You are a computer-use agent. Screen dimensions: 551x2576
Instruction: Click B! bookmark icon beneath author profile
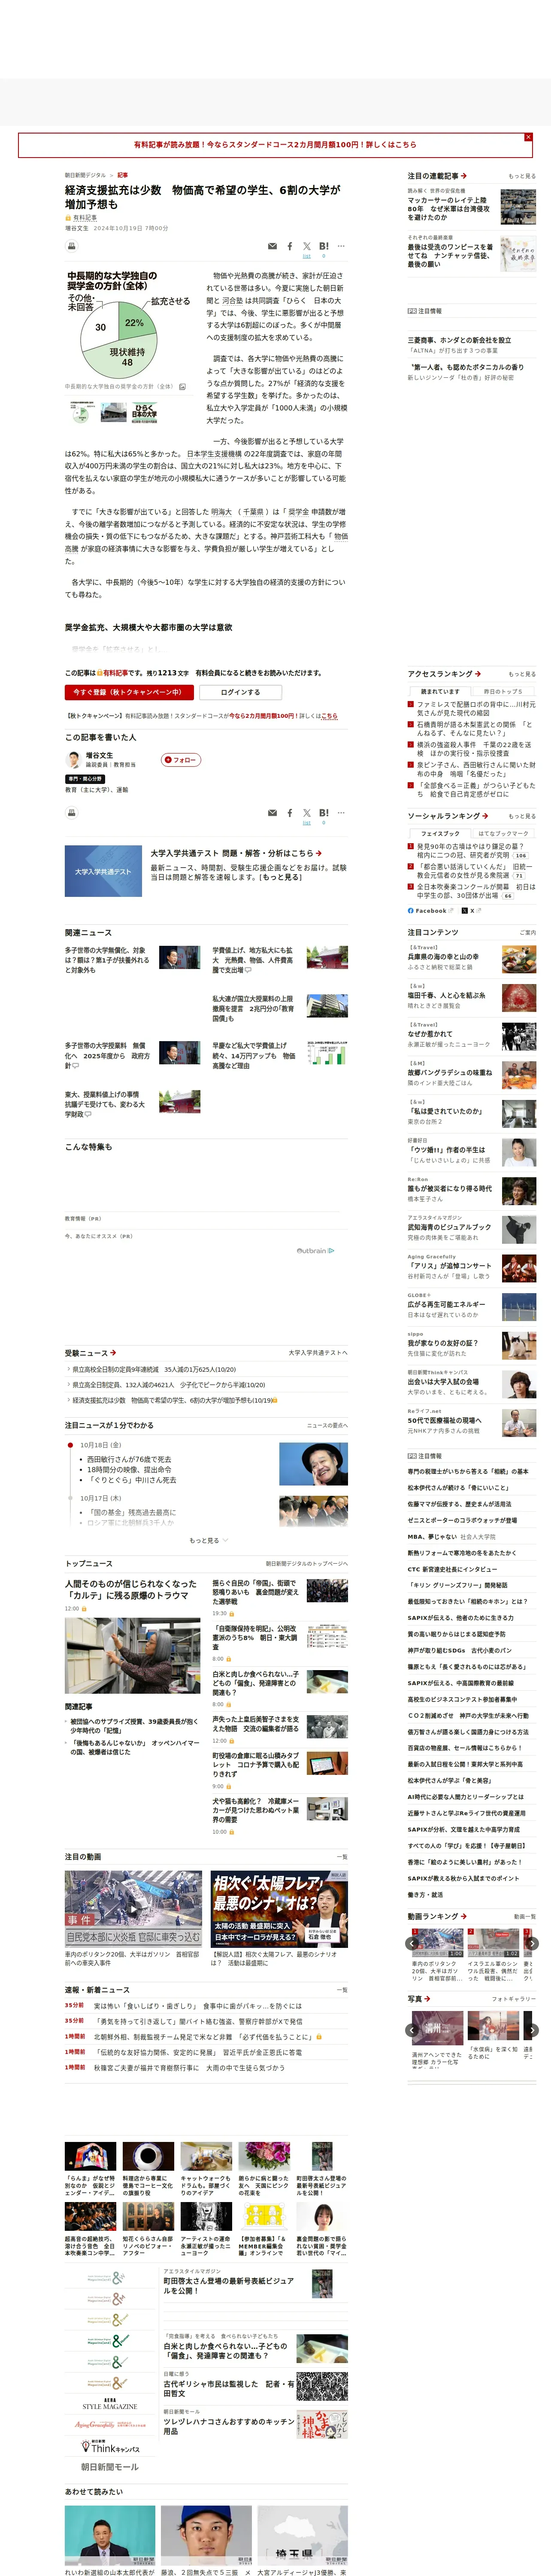click(x=324, y=813)
